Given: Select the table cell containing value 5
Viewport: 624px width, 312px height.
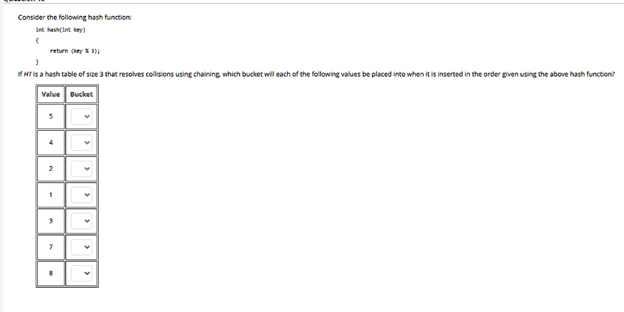Looking at the screenshot, I should click(x=51, y=116).
